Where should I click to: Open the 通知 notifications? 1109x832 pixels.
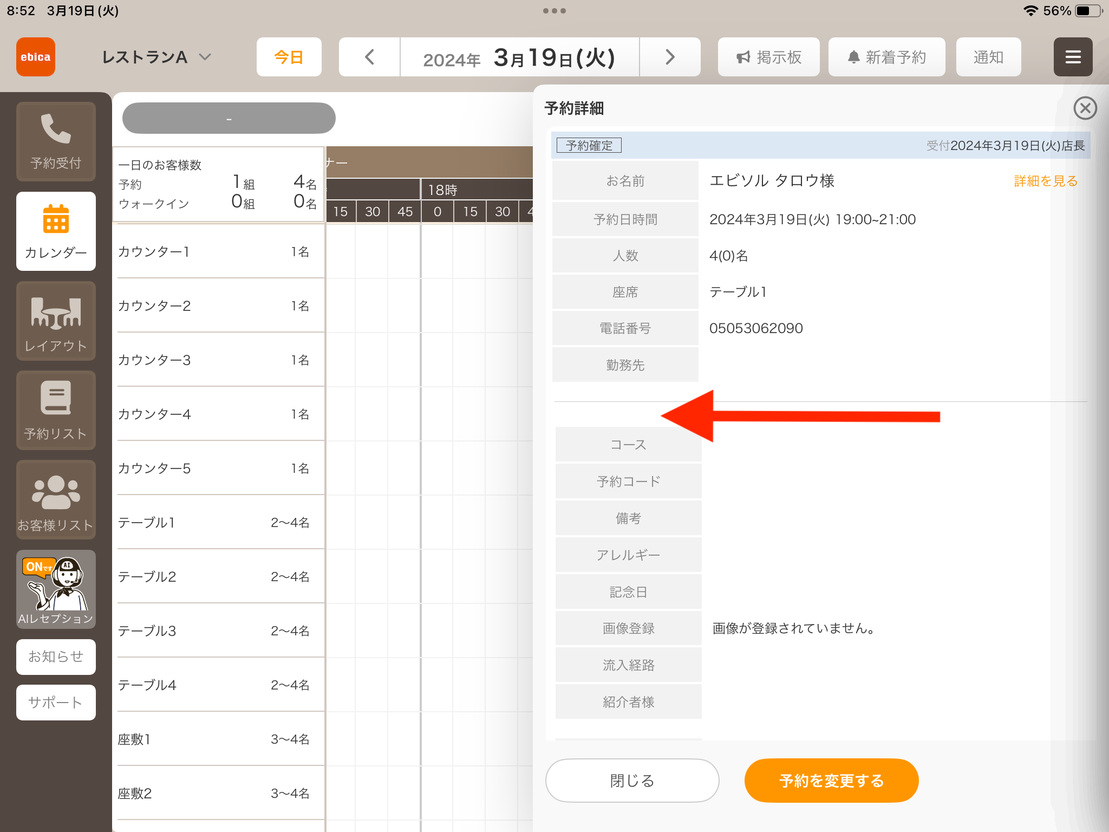pyautogui.click(x=988, y=57)
